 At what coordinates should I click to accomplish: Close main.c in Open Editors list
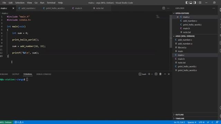coord(177,17)
